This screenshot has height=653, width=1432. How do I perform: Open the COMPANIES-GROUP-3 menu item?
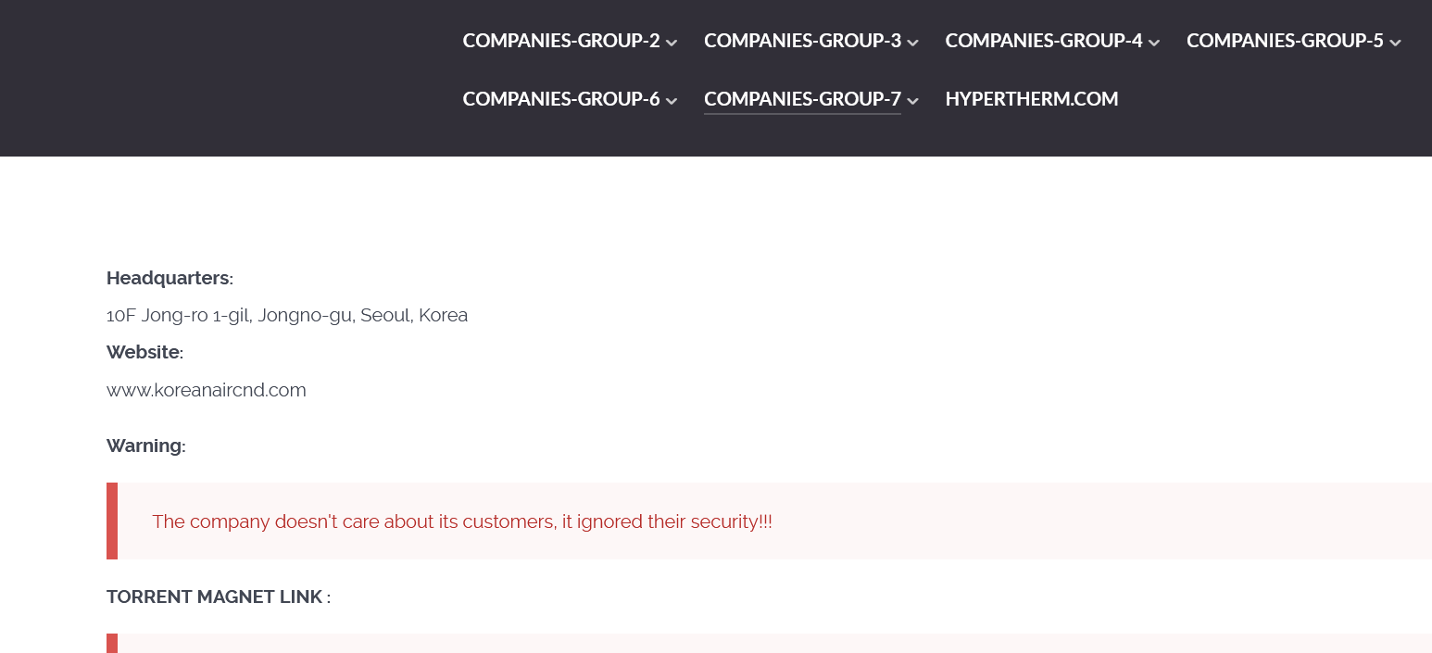(802, 41)
